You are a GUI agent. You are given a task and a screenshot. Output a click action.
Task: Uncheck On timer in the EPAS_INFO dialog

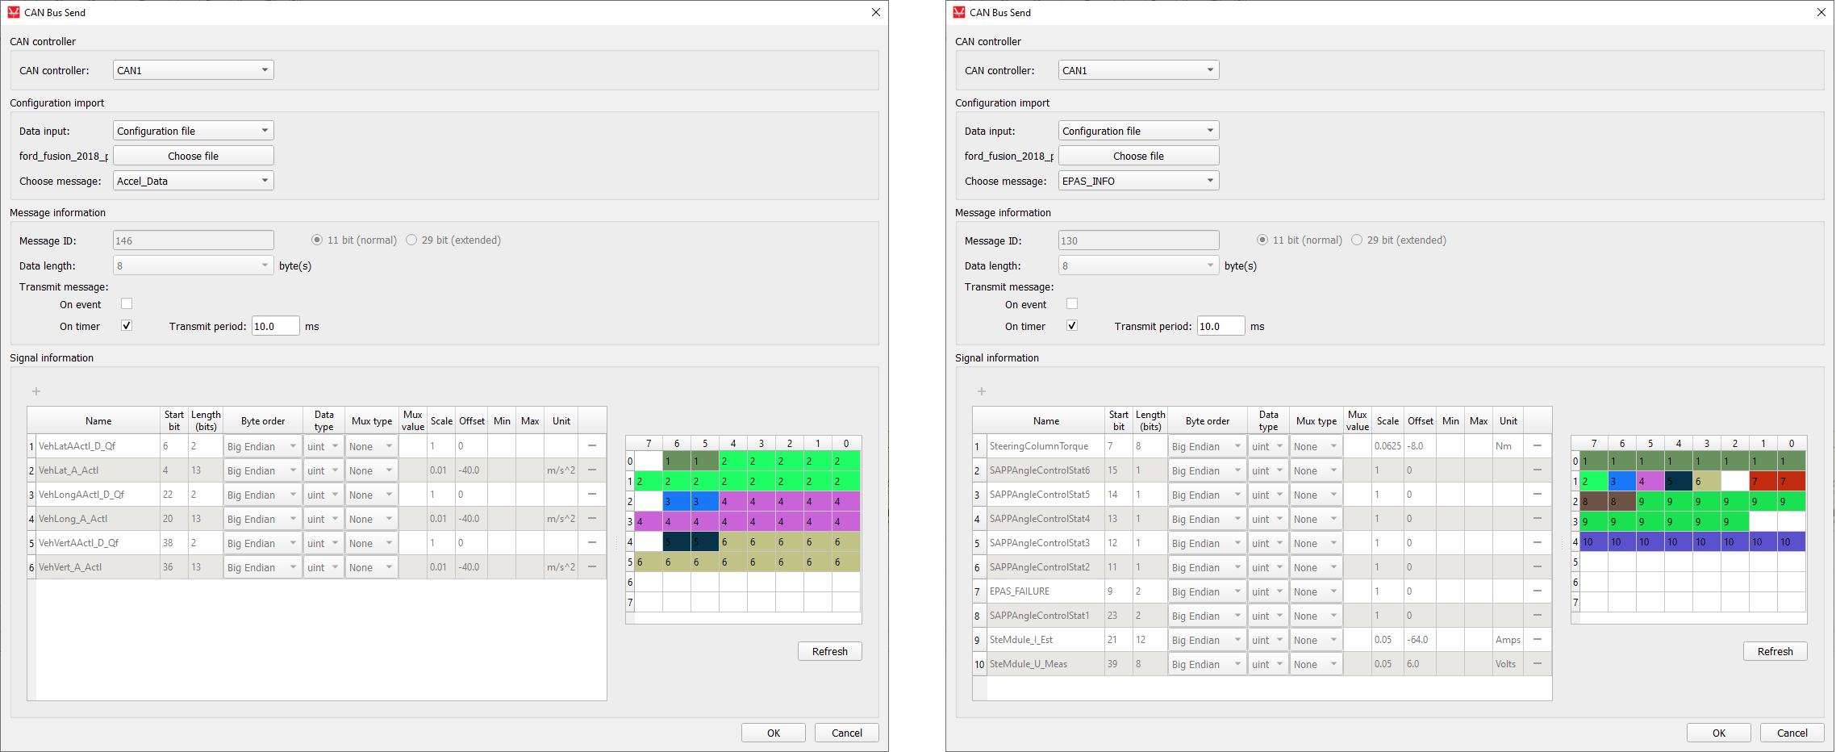1072,326
